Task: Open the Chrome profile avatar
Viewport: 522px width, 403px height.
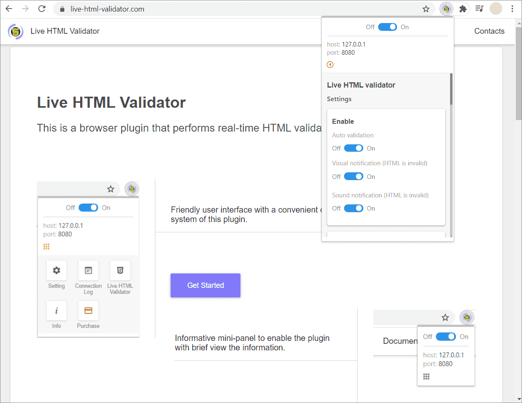Action: coord(496,9)
